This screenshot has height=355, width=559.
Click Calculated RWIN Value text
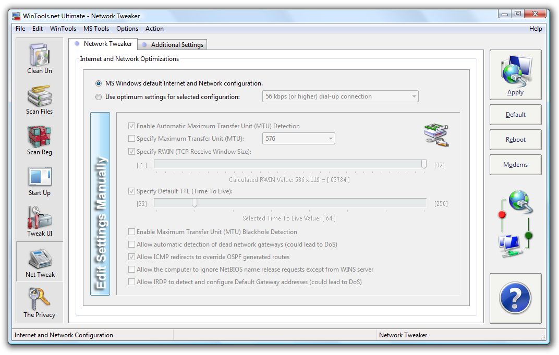289,180
